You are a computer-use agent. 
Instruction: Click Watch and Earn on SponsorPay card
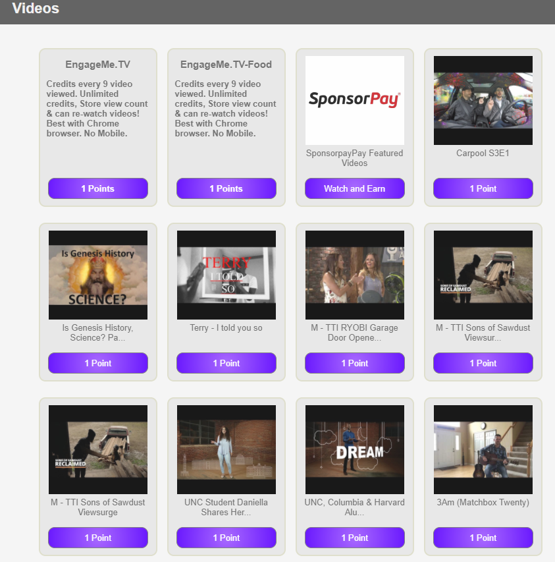[354, 188]
